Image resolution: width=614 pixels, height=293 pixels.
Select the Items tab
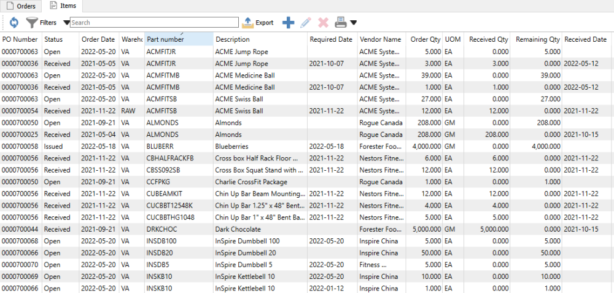pyautogui.click(x=63, y=6)
